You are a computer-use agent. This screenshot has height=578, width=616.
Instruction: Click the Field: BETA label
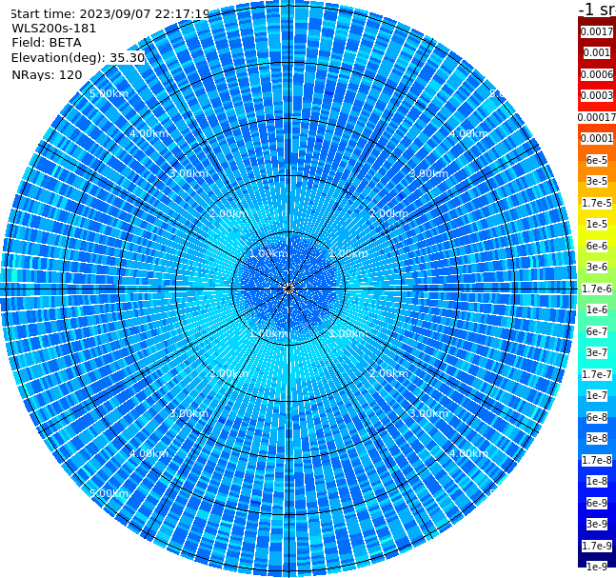point(47,43)
